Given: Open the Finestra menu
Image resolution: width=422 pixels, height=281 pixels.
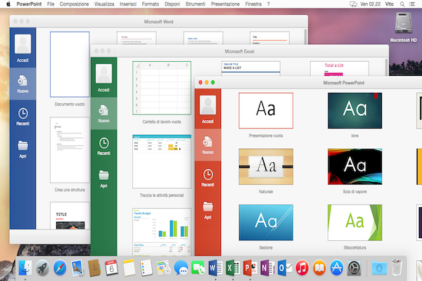Looking at the screenshot, I should tap(253, 4).
